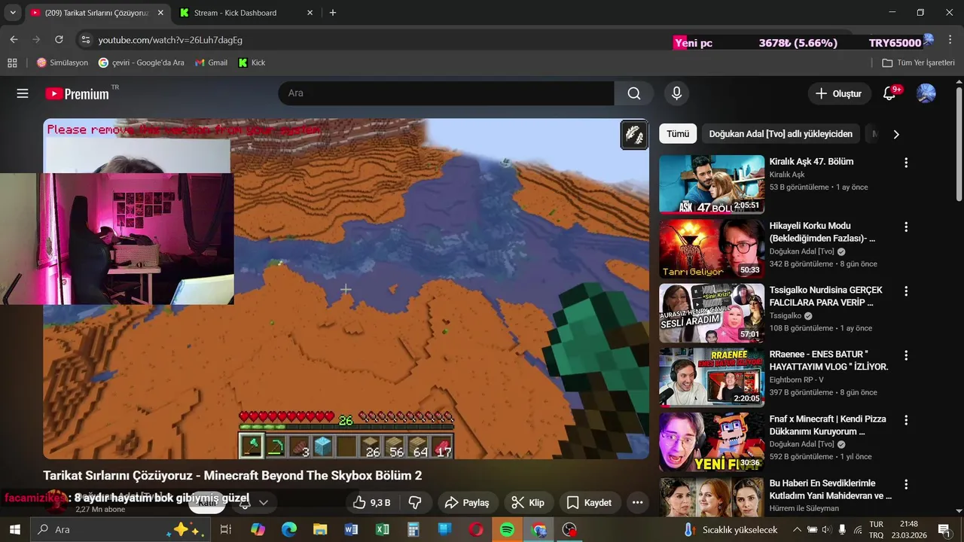964x542 pixels.
Task: Reload the YouTube page
Action: coord(59,40)
